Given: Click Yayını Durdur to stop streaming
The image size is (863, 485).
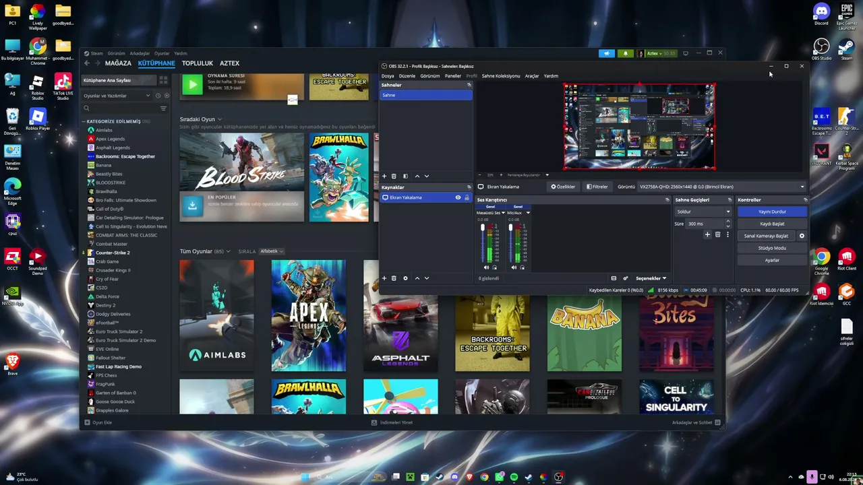Looking at the screenshot, I should [772, 212].
